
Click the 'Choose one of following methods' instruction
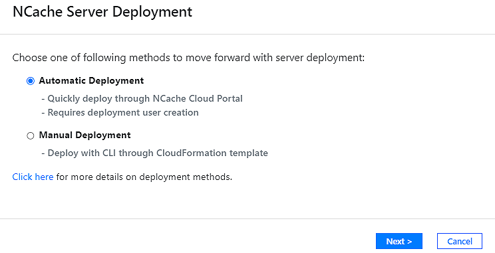click(188, 58)
